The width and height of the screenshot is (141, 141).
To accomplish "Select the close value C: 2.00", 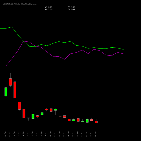I will pyautogui.click(x=49, y=7).
